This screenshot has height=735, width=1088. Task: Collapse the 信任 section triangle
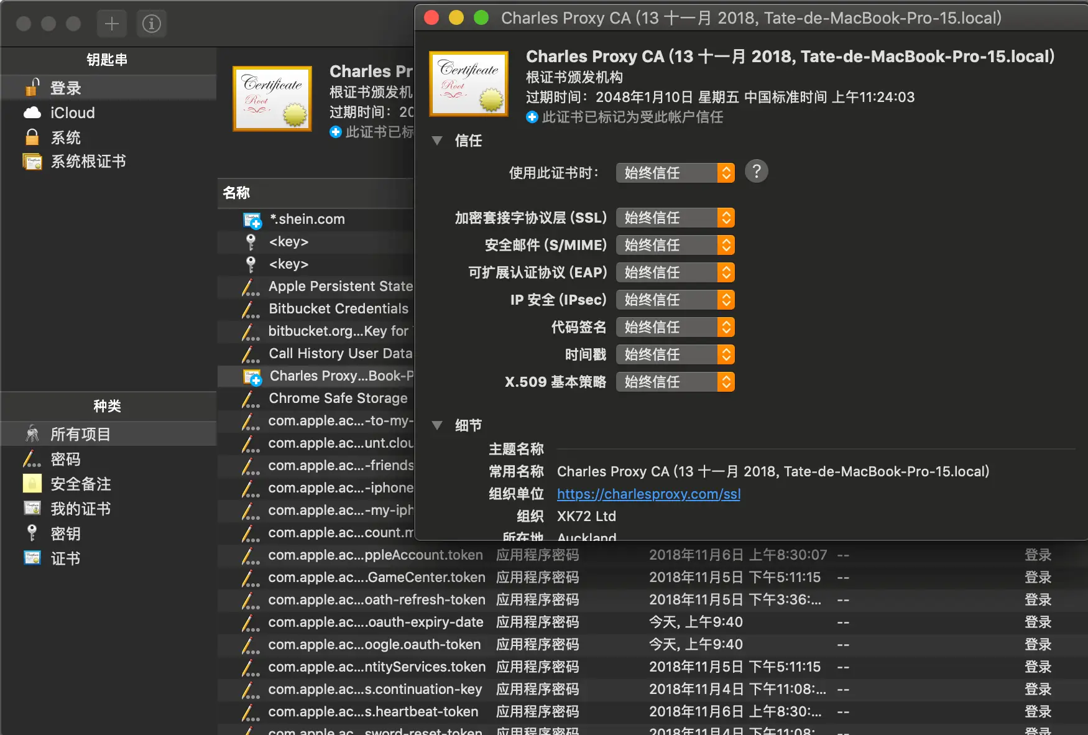(x=437, y=141)
